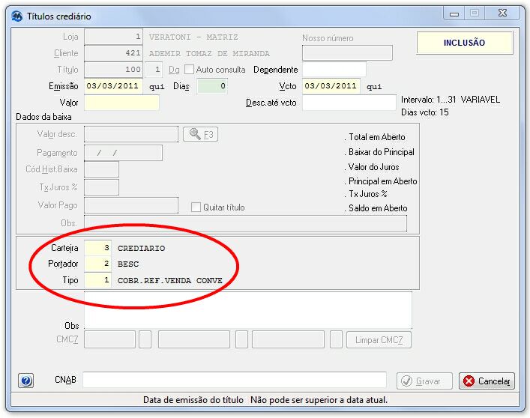530x418 pixels.
Task: Click the first CMC7 field
Action: click(x=110, y=339)
